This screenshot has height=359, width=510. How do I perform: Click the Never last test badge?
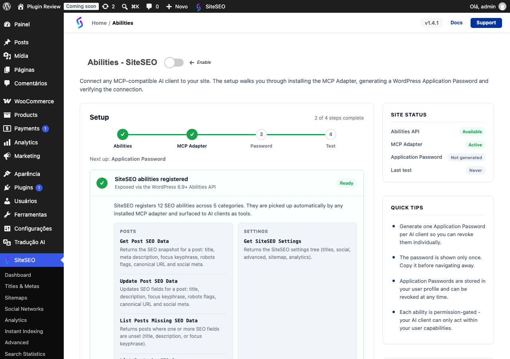point(476,170)
